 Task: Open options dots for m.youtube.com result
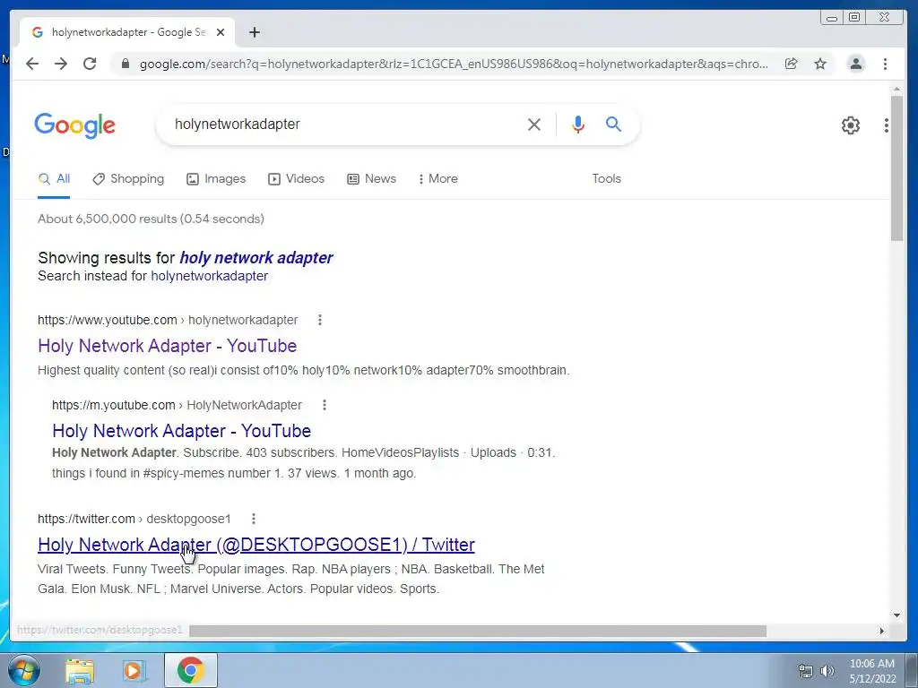325,405
